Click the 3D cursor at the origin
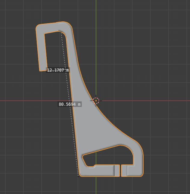The image size is (190, 194). tap(96, 101)
